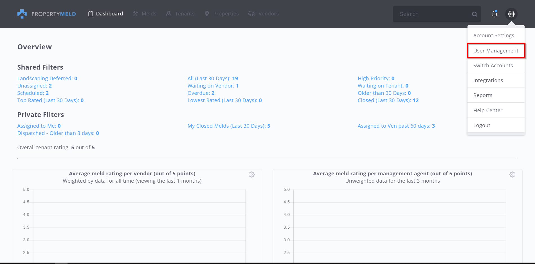Image resolution: width=535 pixels, height=264 pixels.
Task: Choose User Management from the menu
Action: (x=496, y=50)
